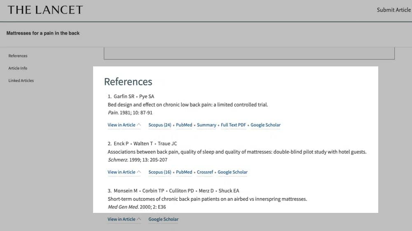Open the Submit Article link
The image size is (412, 231).
[x=393, y=10]
